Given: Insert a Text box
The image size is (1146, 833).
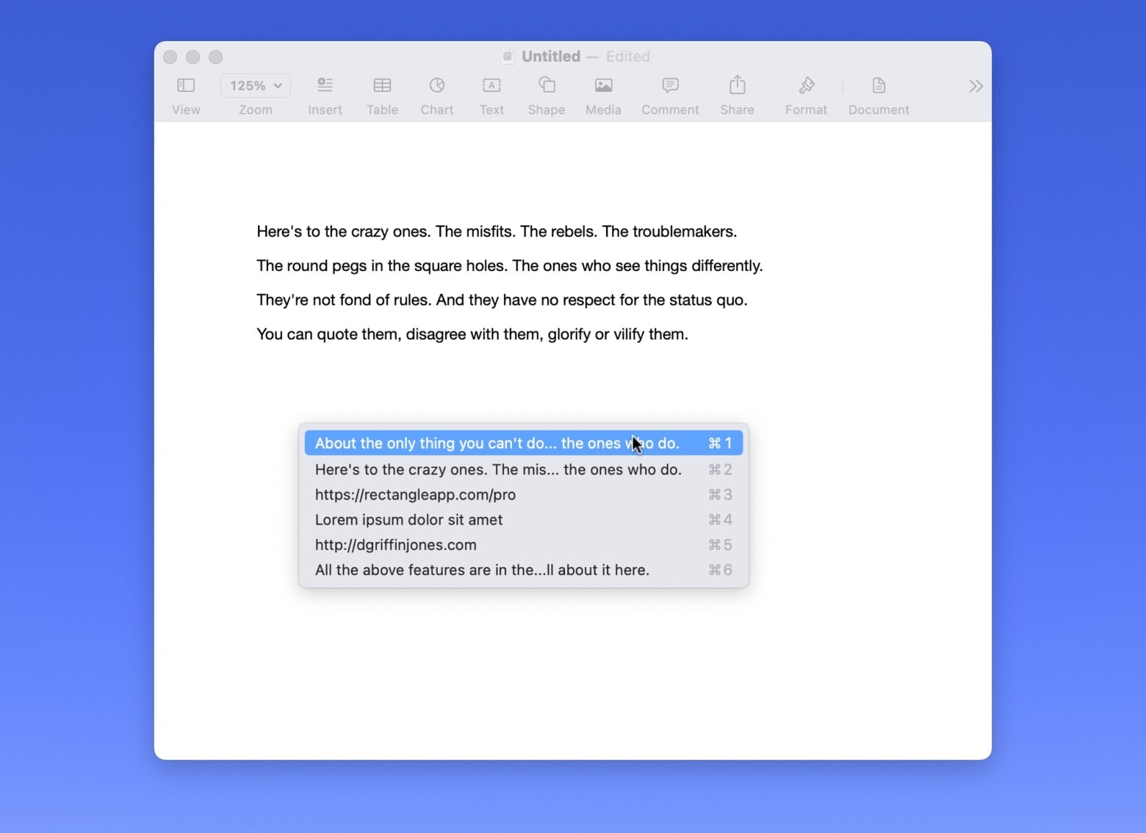Looking at the screenshot, I should [x=491, y=85].
